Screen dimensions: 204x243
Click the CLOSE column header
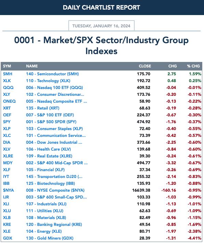coord(145,66)
